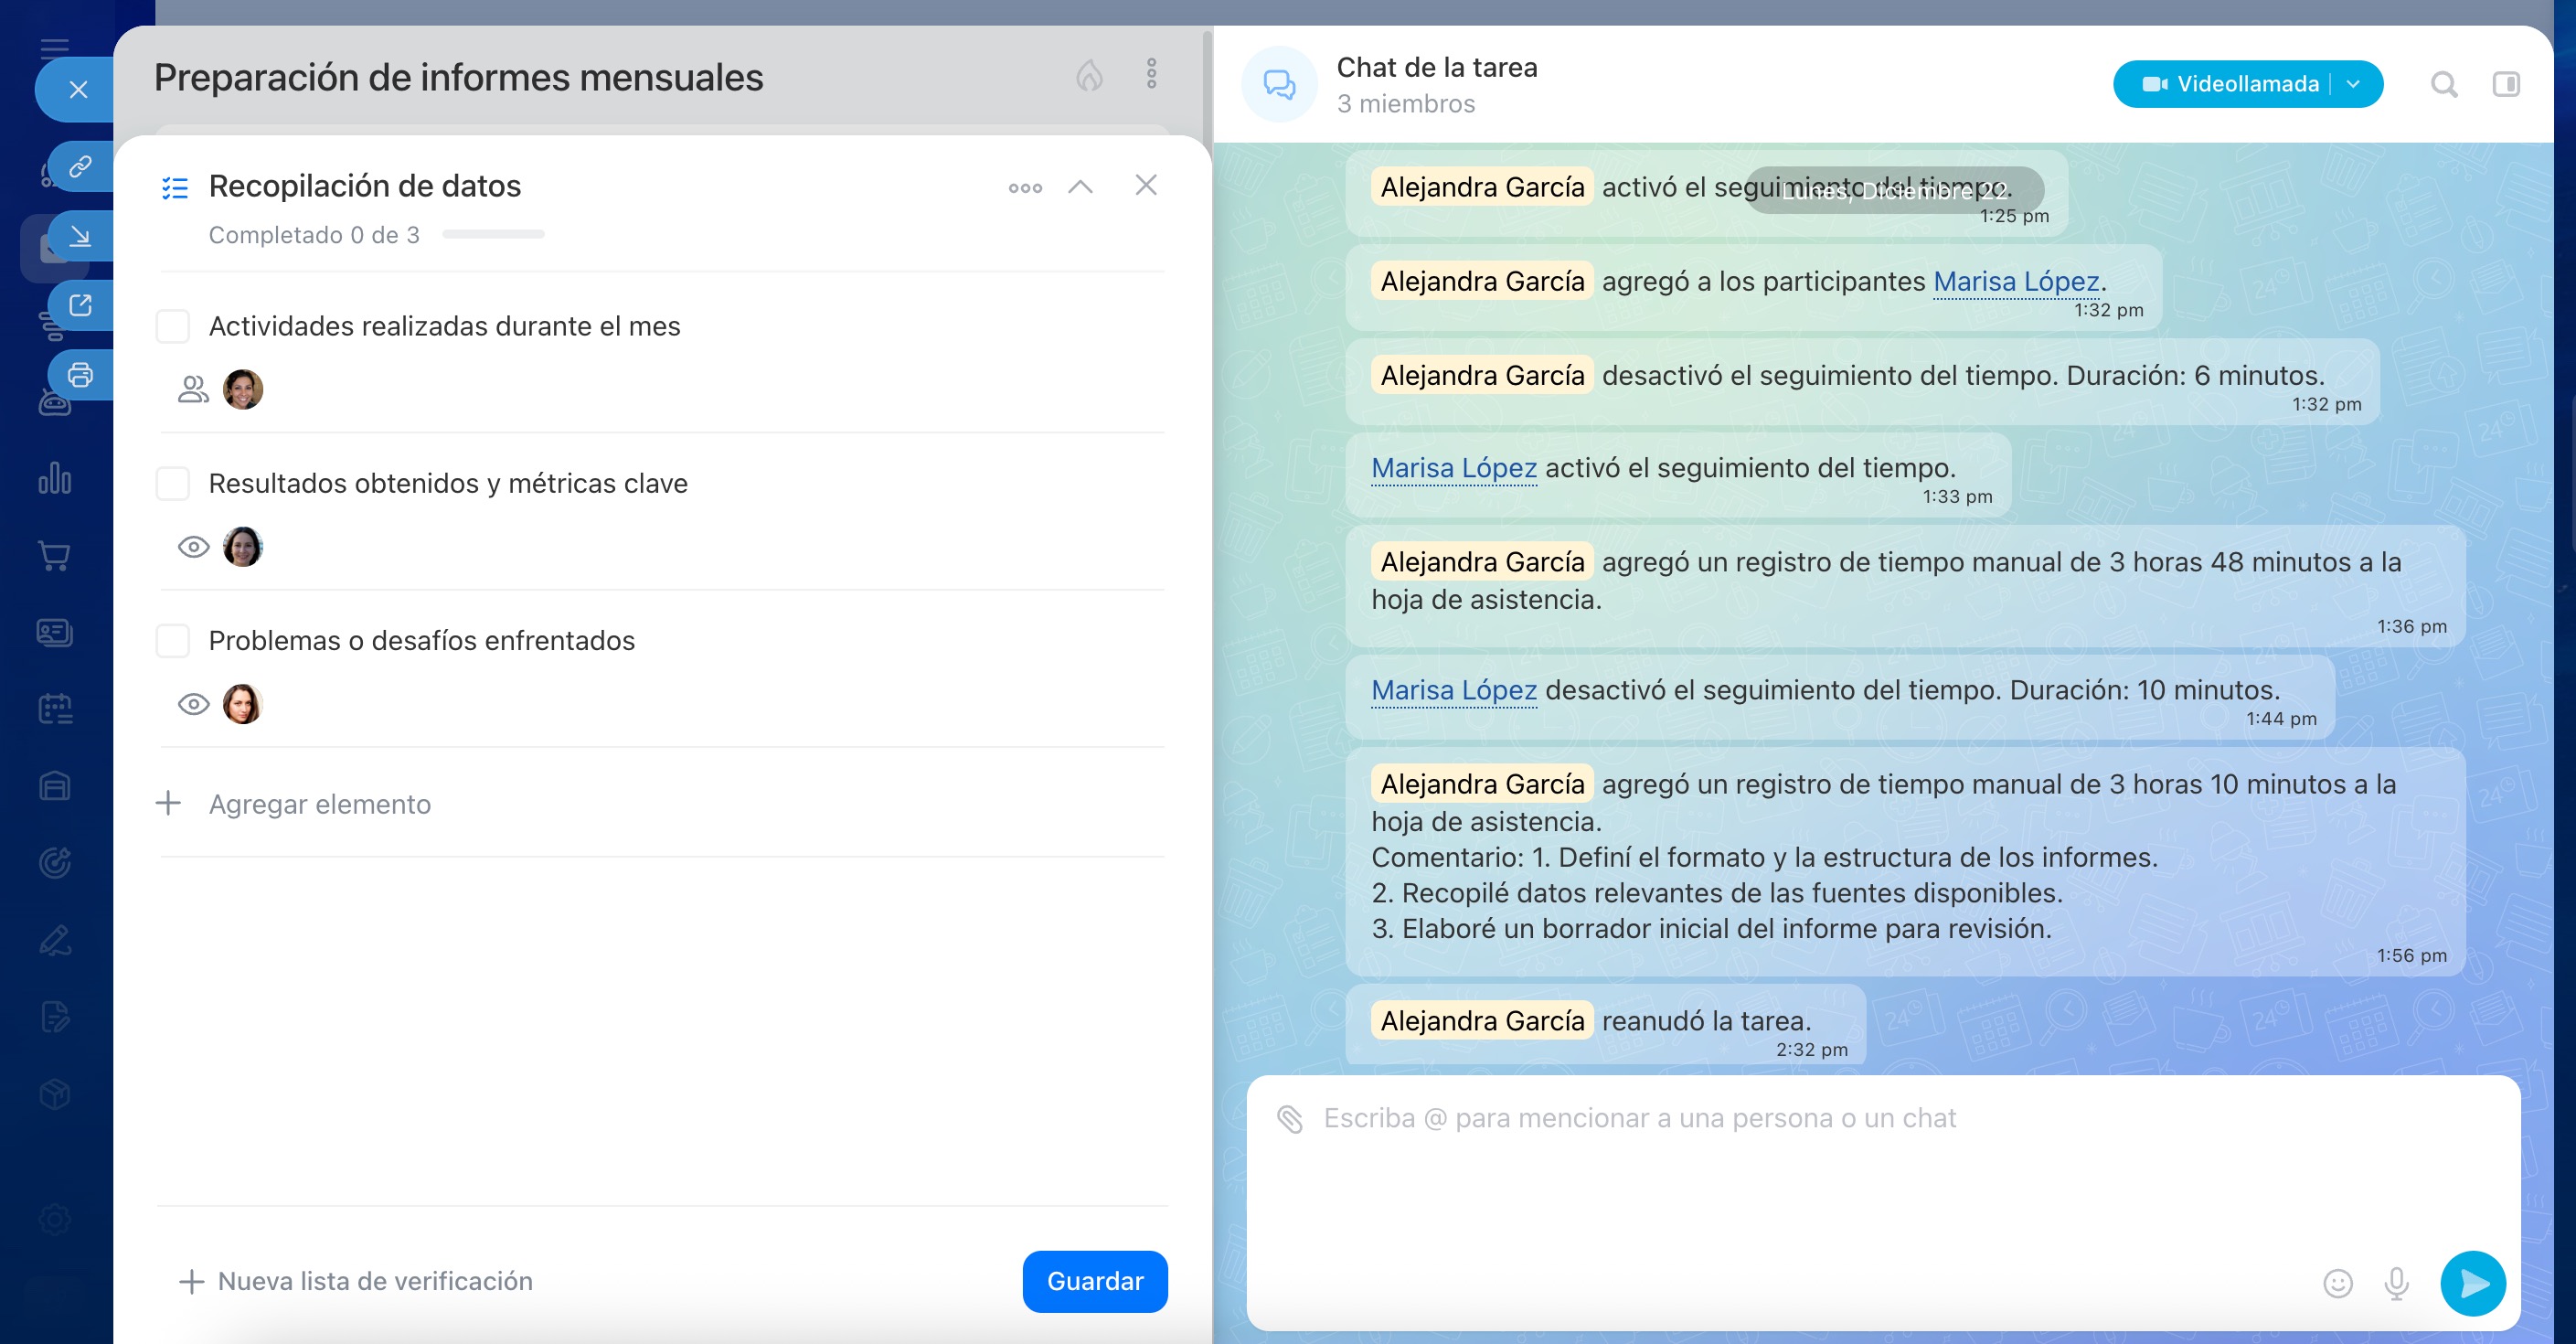Check off 'Resultados obtenidos y métricas clave'
Screen dimensions: 2576x1344
point(173,483)
